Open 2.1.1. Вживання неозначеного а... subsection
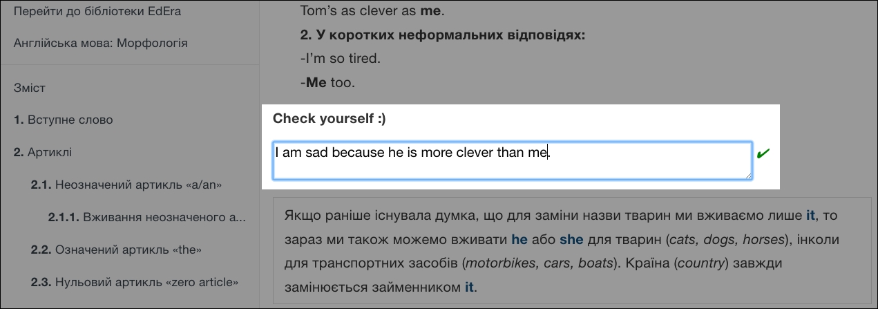Screen dimensions: 878x309 pyautogui.click(x=147, y=217)
